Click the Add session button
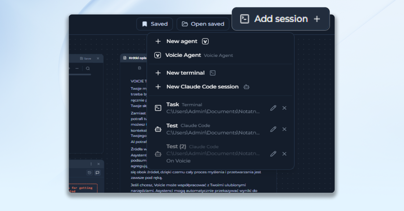 click(x=280, y=19)
